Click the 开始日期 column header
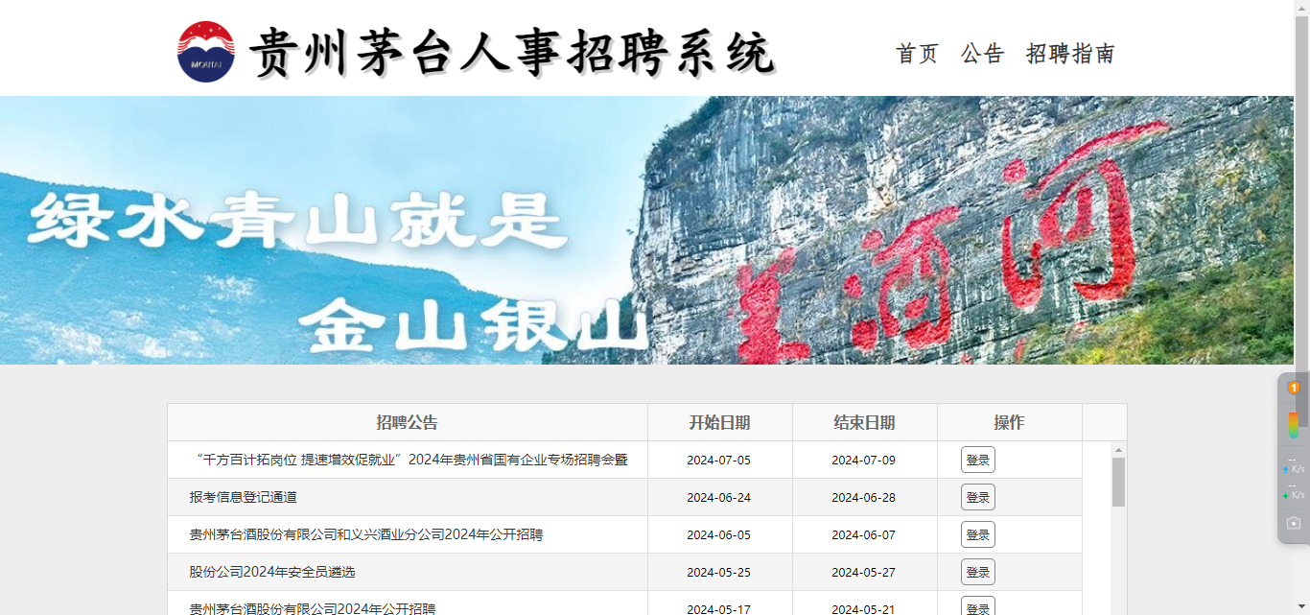 coord(720,422)
